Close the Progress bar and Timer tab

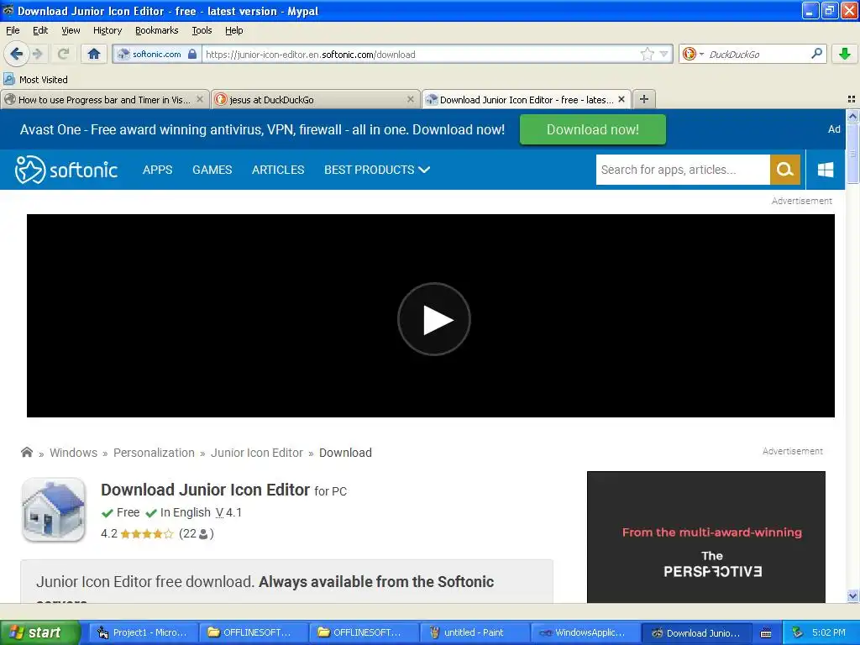tap(200, 99)
